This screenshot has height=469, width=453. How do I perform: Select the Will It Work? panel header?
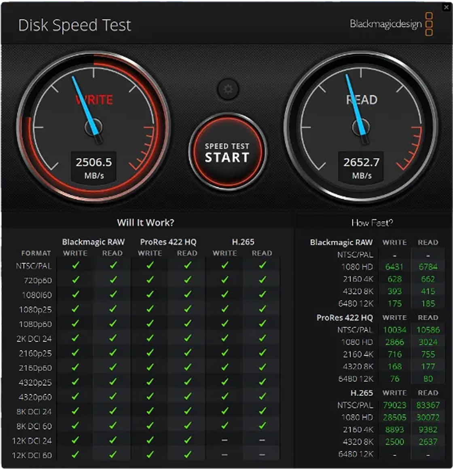(x=146, y=222)
